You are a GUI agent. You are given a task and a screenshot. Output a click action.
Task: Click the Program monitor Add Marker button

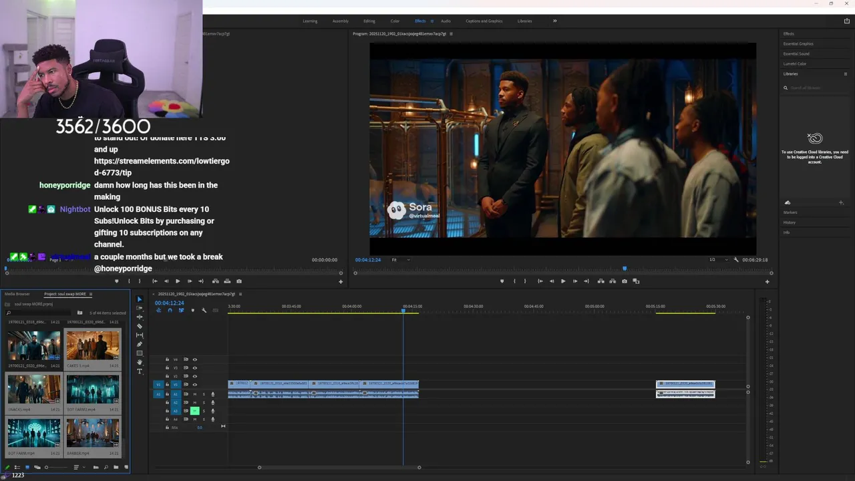click(502, 281)
